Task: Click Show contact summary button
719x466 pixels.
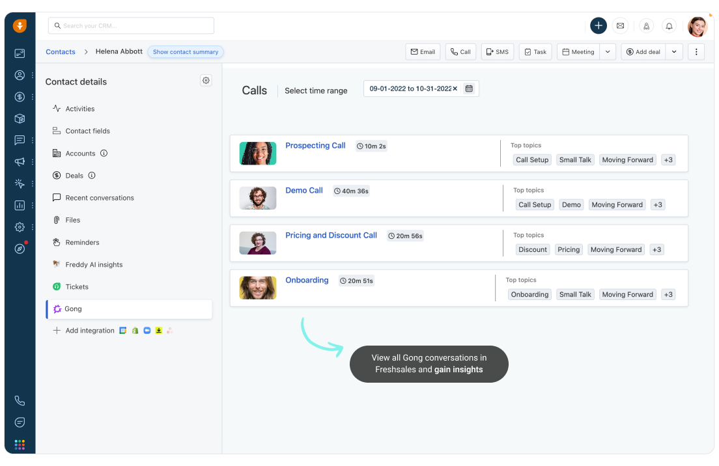Action: 186,52
